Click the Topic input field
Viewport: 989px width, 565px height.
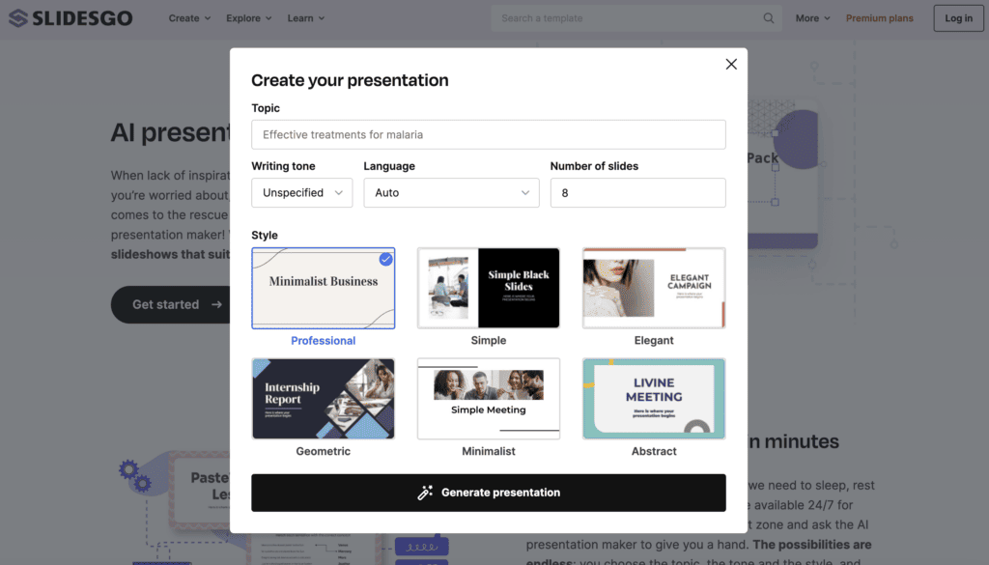[x=488, y=134]
